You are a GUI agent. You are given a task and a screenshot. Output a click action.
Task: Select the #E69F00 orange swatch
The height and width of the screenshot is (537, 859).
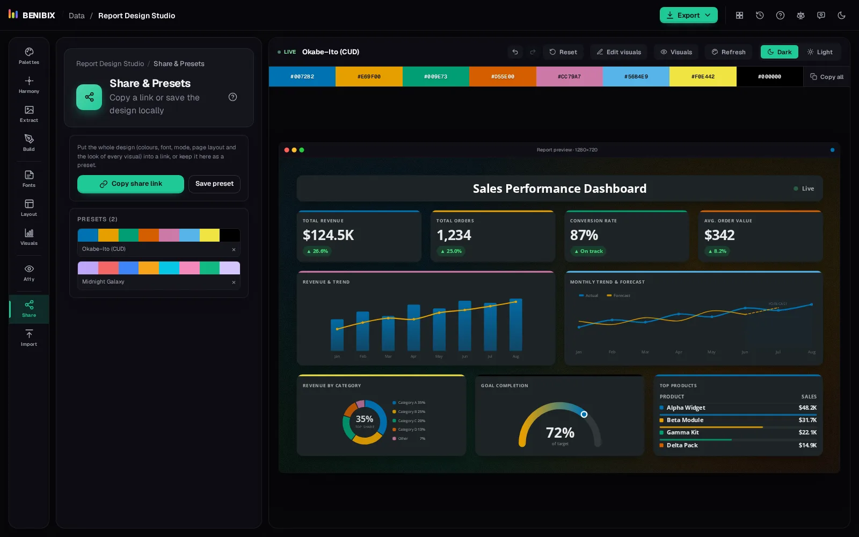(x=369, y=77)
